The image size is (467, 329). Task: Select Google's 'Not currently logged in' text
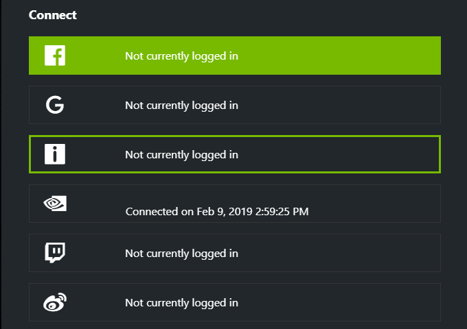pos(181,106)
